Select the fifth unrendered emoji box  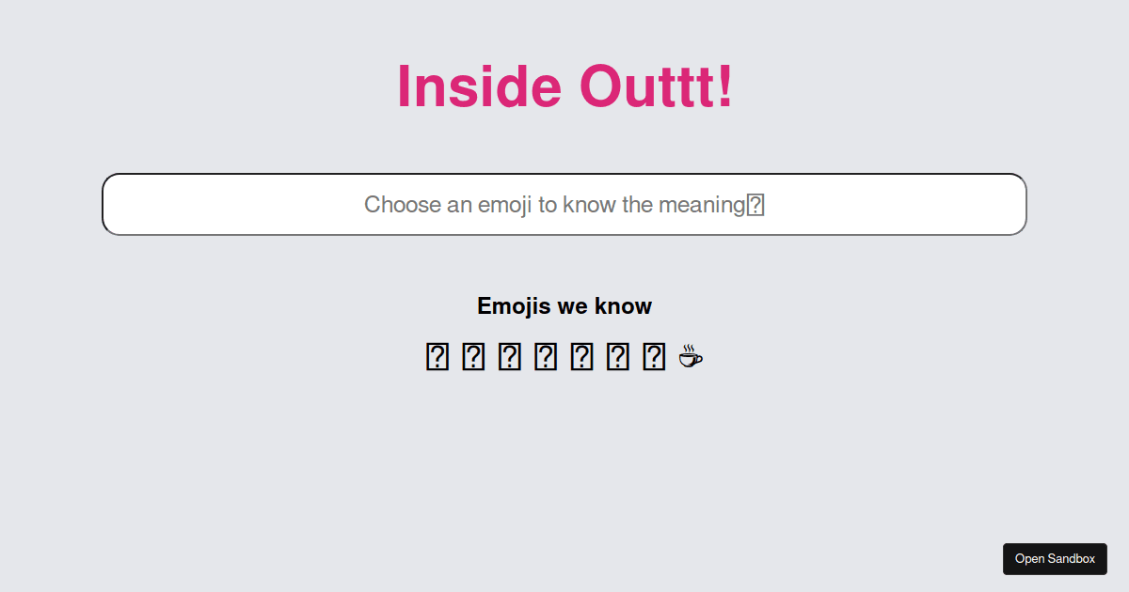(581, 357)
